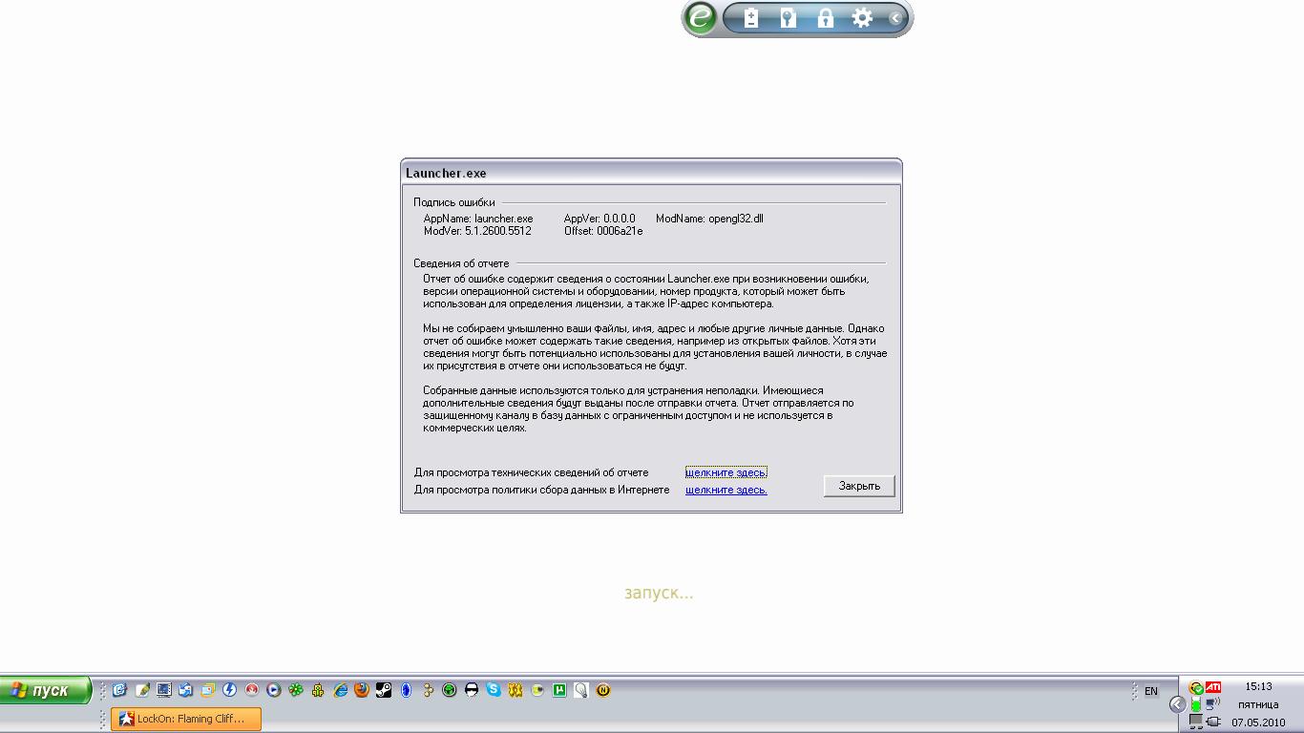Collapse the top widget using its arrow

[894, 18]
